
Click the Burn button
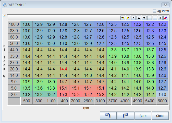[x=143, y=116]
